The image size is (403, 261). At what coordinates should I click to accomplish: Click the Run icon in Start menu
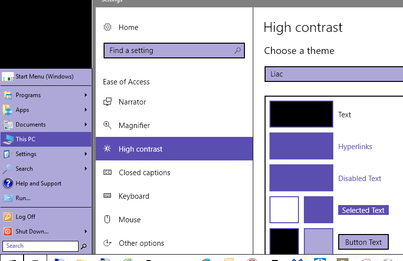8,198
